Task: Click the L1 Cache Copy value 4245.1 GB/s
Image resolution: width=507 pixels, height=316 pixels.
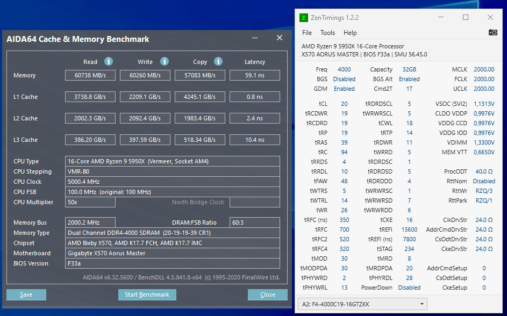Action: (x=200, y=97)
